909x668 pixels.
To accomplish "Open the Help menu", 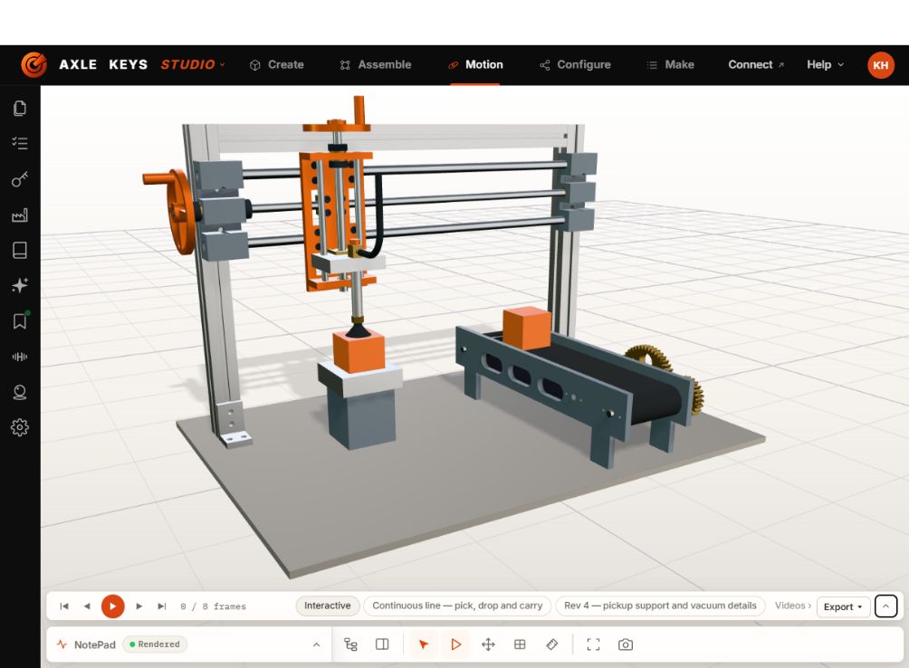I will [x=825, y=65].
